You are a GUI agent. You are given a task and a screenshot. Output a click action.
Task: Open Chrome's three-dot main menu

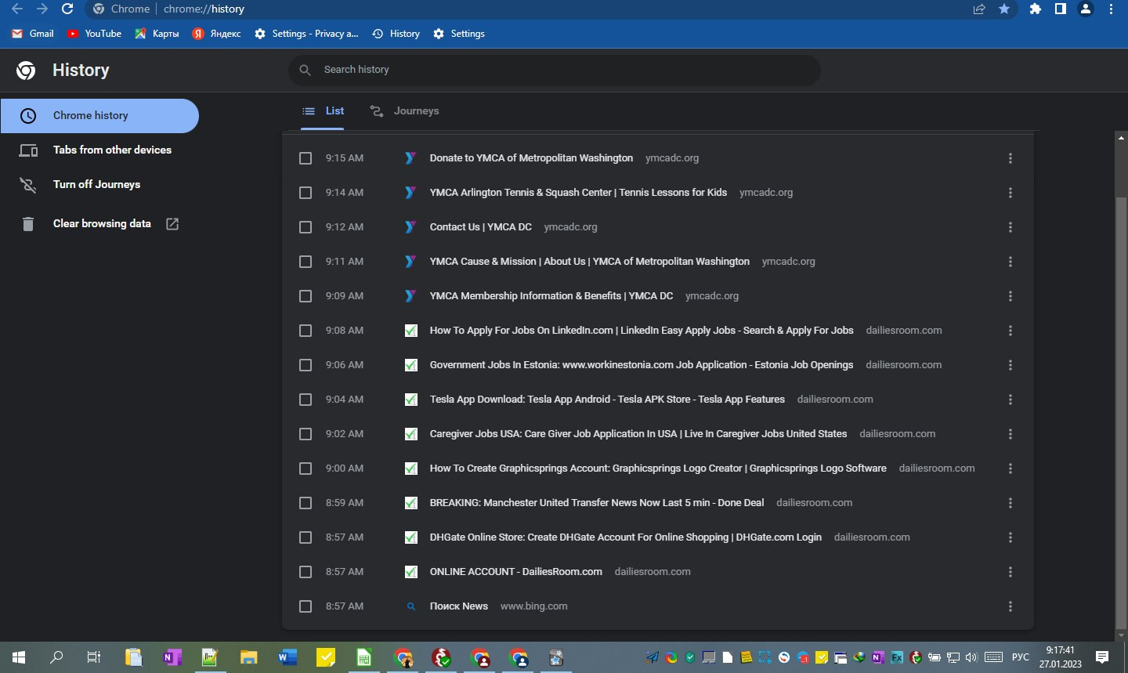tap(1111, 9)
